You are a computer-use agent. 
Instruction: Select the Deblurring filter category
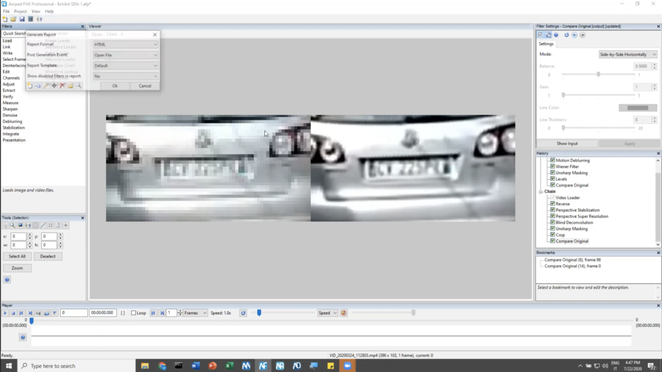point(12,122)
